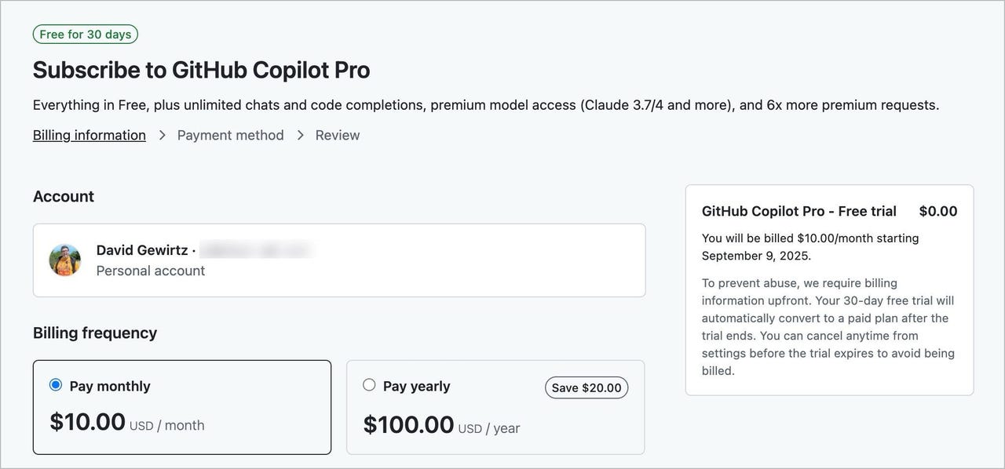The image size is (1005, 469).
Task: Click the chevron before Review
Action: (x=300, y=135)
